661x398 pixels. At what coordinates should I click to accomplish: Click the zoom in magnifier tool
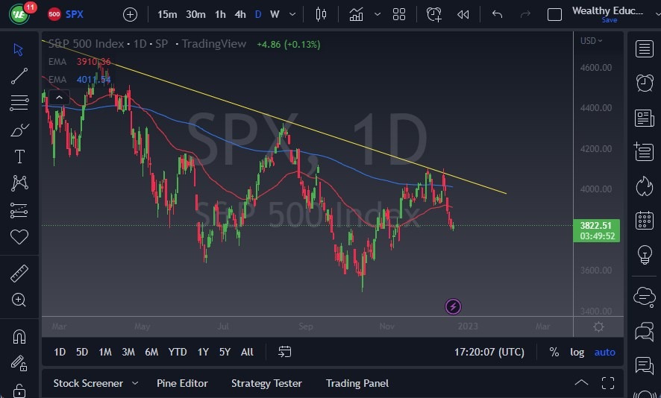click(x=19, y=300)
